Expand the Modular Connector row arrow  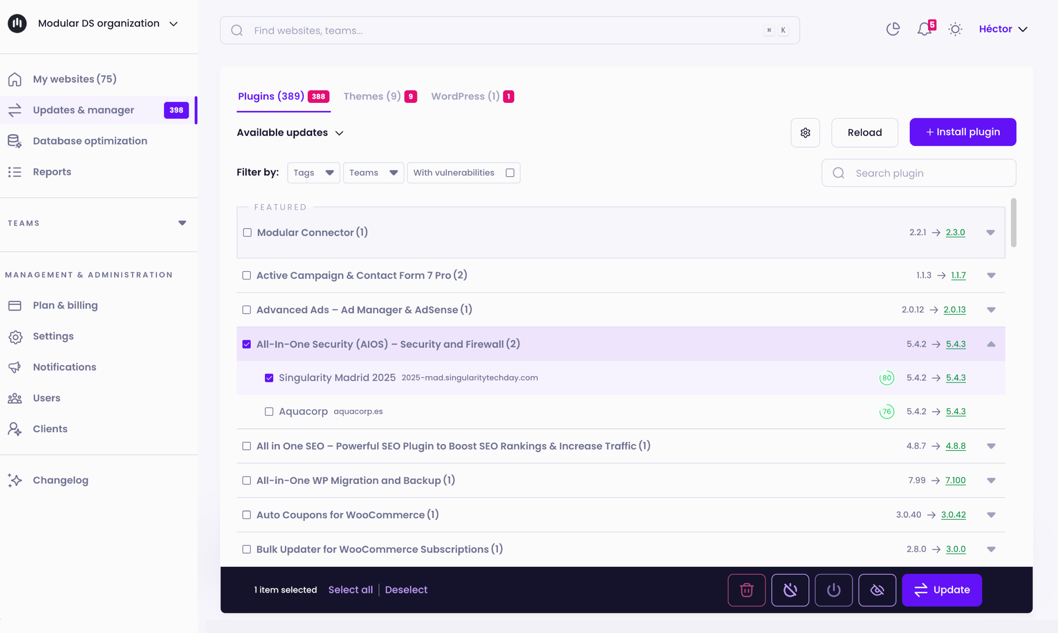pyautogui.click(x=990, y=232)
